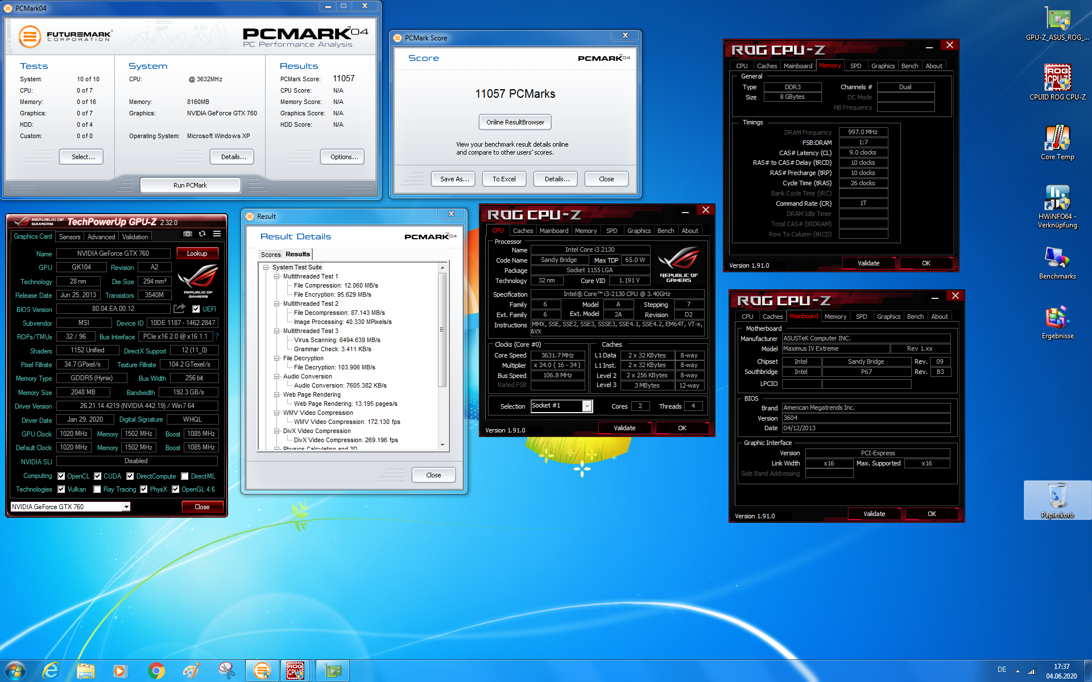Open Validation tab in GPU-Z
The width and height of the screenshot is (1092, 682).
[x=135, y=237]
